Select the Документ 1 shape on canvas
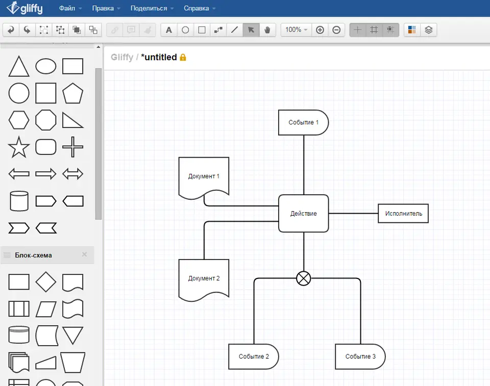Screen dimensions: 490x386 (204, 177)
